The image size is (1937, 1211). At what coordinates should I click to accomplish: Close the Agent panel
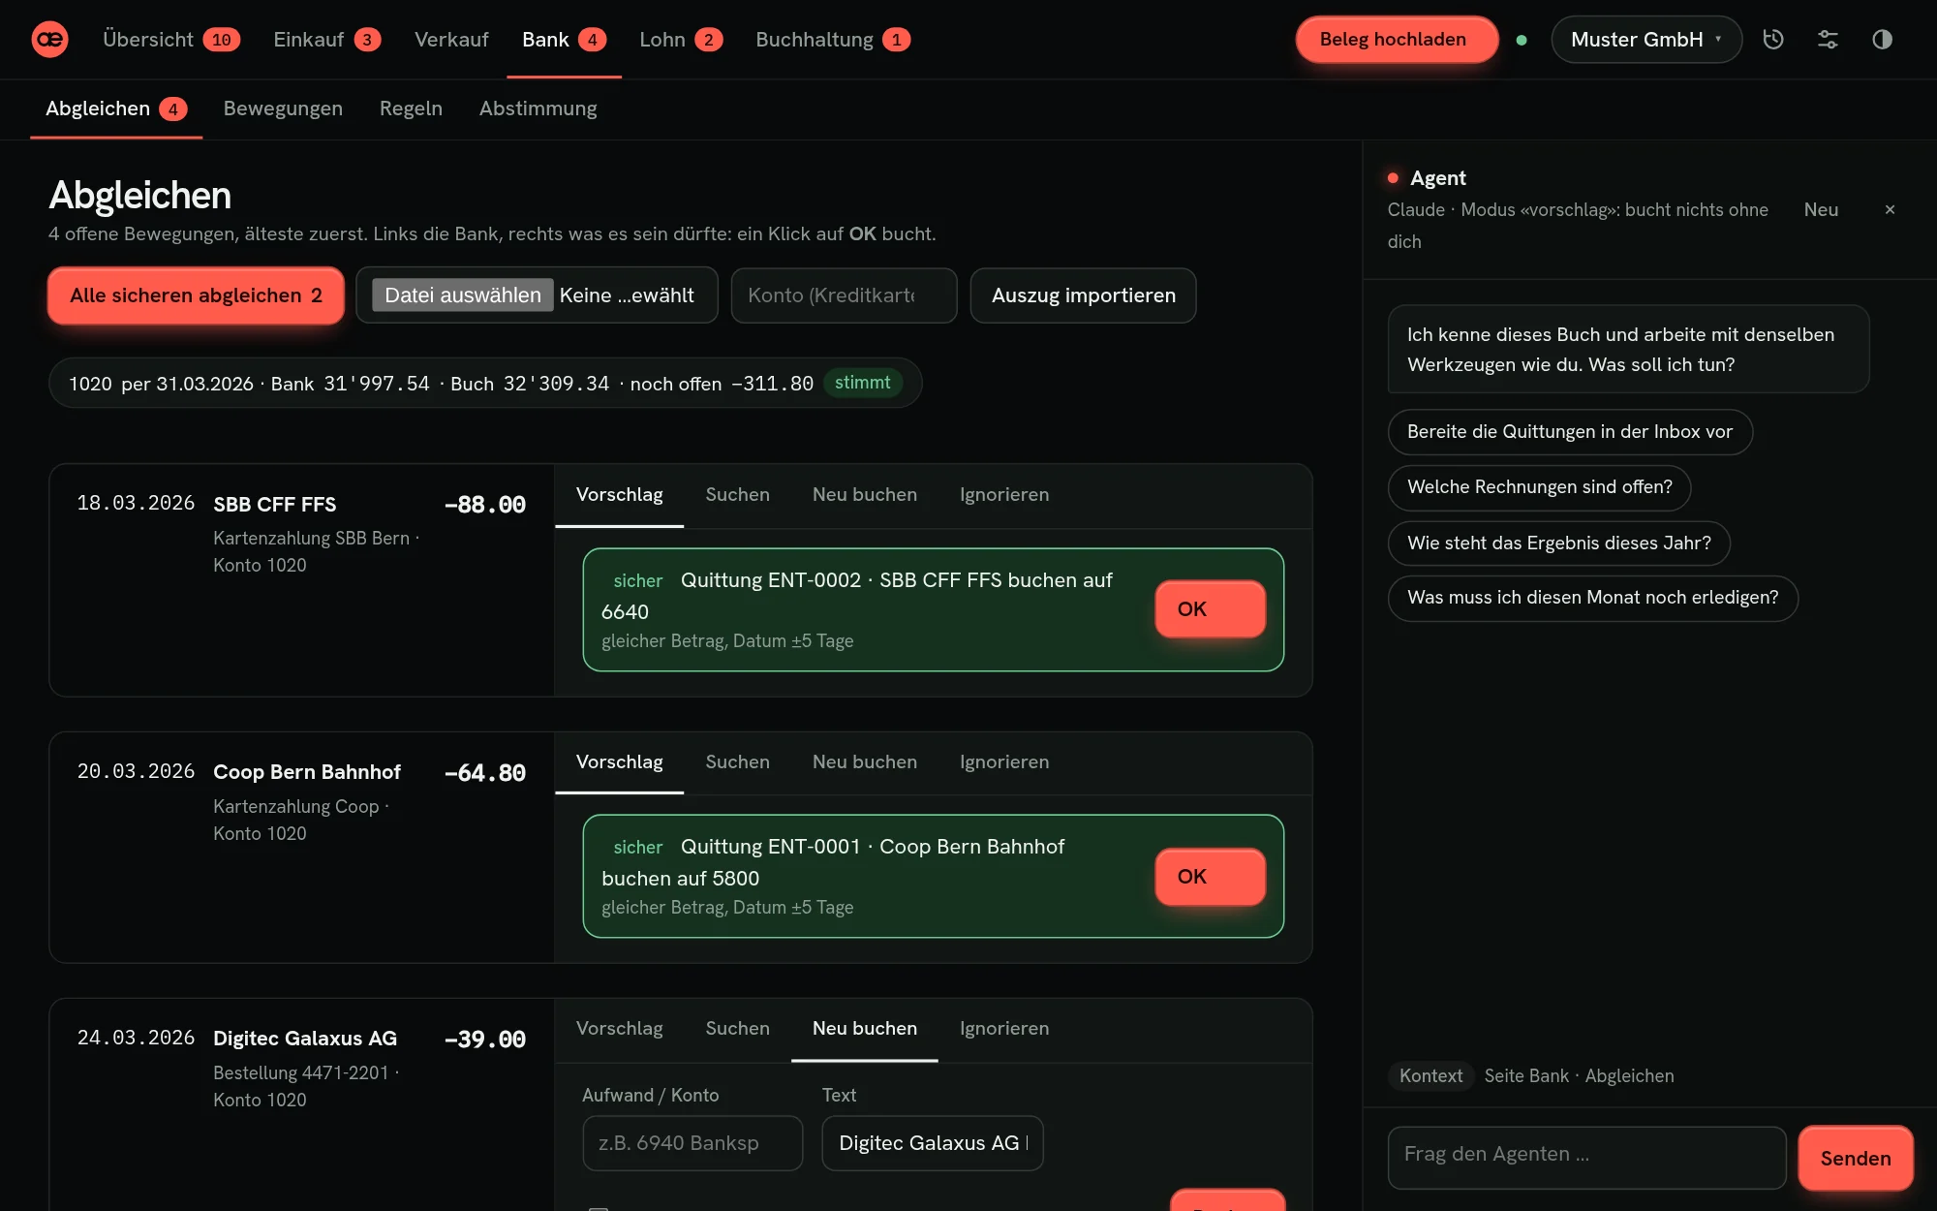[1890, 209]
